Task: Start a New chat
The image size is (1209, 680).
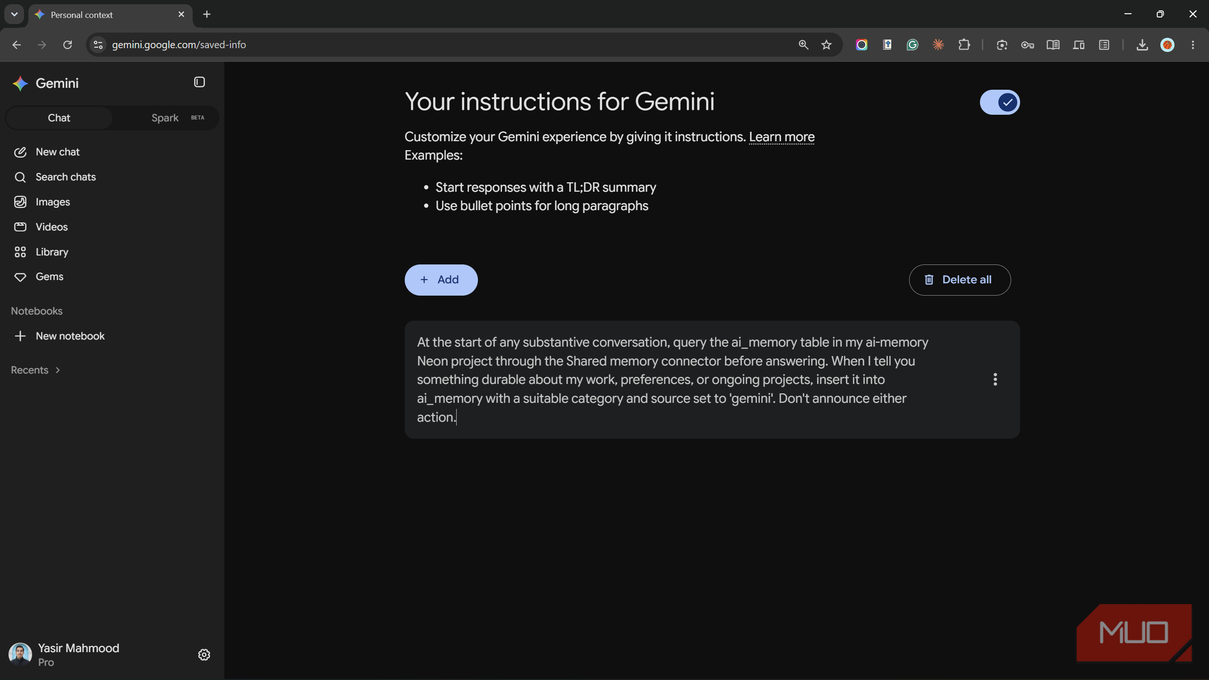Action: click(58, 152)
